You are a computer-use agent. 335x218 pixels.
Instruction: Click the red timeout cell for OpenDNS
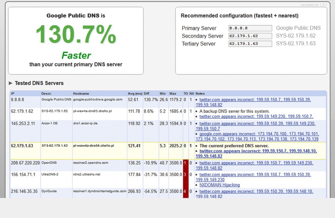186,165
